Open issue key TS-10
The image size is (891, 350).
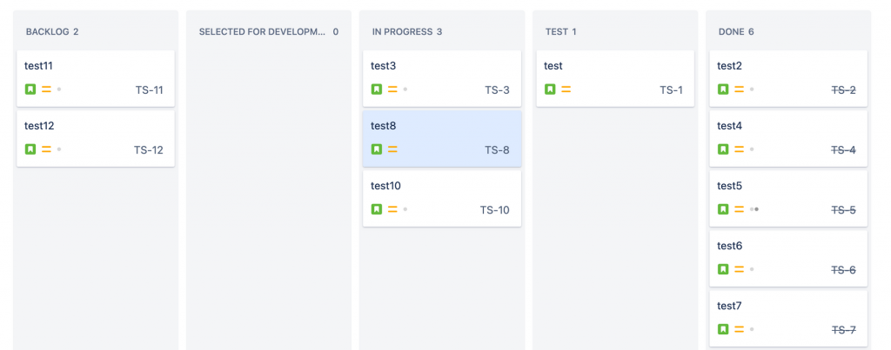(494, 209)
